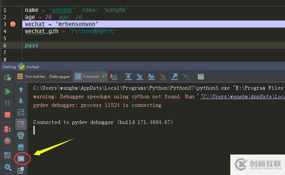Open debugger settings gear dropdown
285x175 pixels.
(7, 167)
